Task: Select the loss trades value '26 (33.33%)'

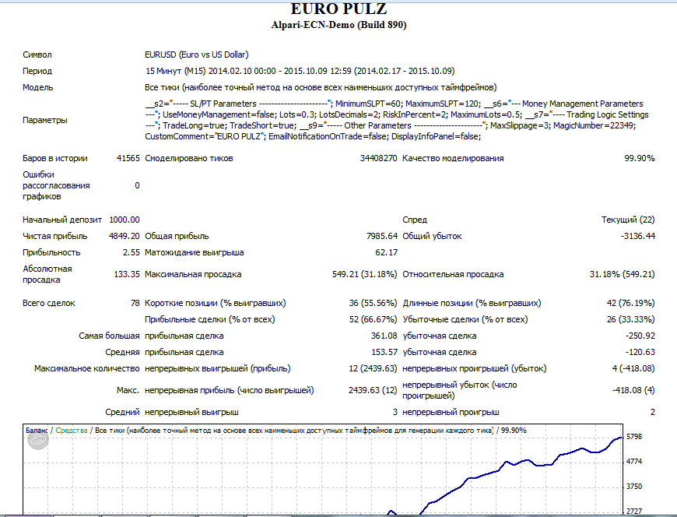Action: pyautogui.click(x=631, y=319)
